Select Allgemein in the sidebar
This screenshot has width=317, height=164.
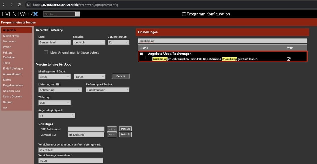[16, 30]
